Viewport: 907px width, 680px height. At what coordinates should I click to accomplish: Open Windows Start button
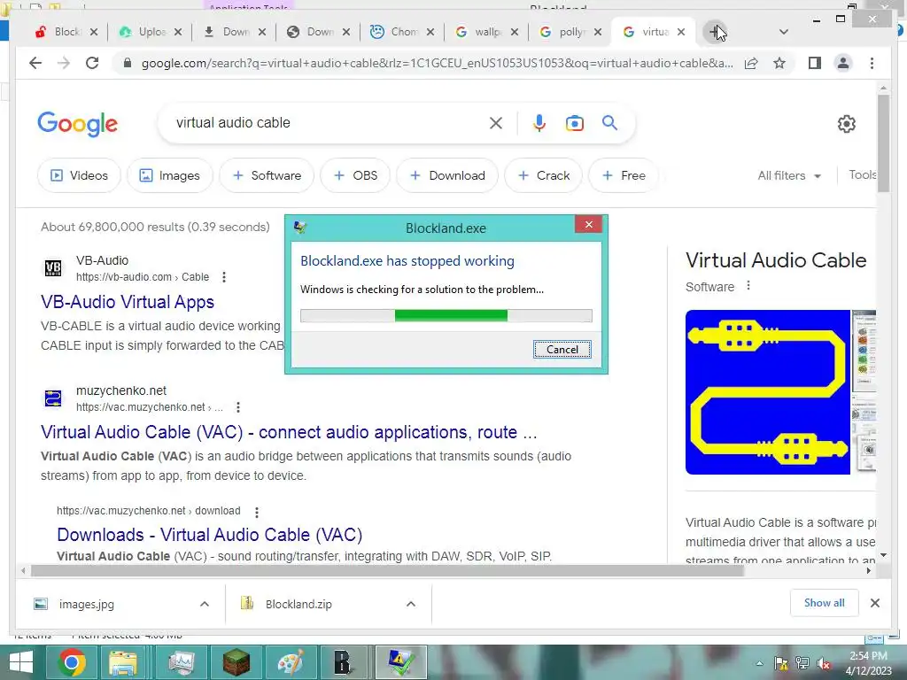tap(21, 662)
